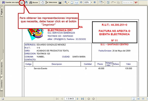Click the text 'ACABADO DE PRODUCTOS TEXTIL'
The width and height of the screenshot is (148, 101).
point(53,51)
